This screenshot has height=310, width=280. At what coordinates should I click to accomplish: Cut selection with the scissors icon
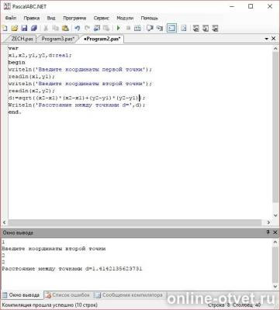pyautogui.click(x=46, y=28)
